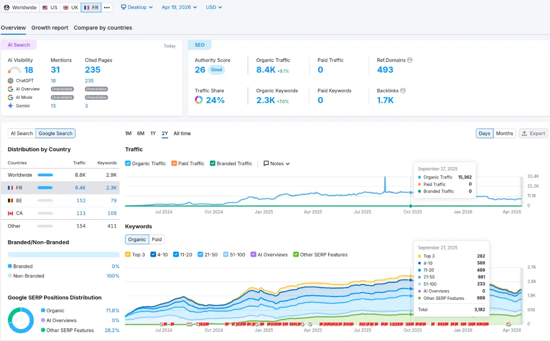The height and width of the screenshot is (341, 550).
Task: Click the Ref.Domains info globe icon
Action: point(410,60)
